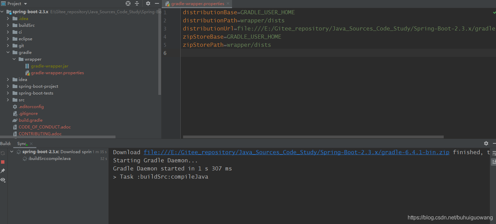Expand the buildSrc folder

coord(8,25)
